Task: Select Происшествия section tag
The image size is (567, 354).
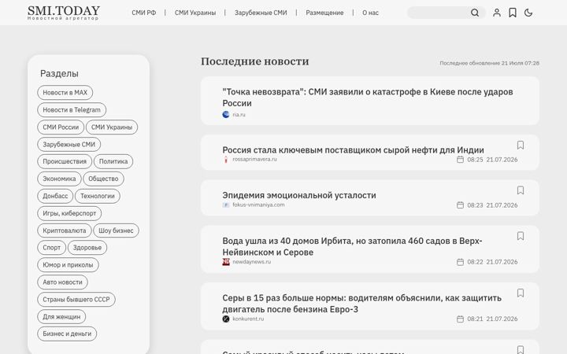Action: (65, 161)
